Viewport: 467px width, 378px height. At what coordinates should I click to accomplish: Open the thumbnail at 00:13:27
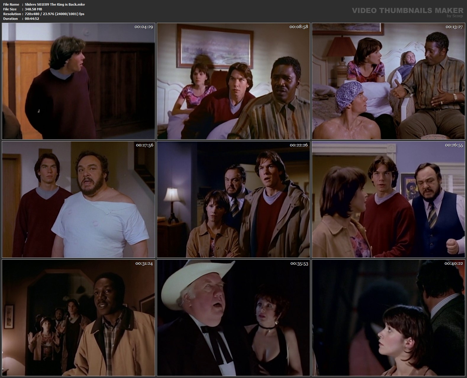tap(388, 81)
